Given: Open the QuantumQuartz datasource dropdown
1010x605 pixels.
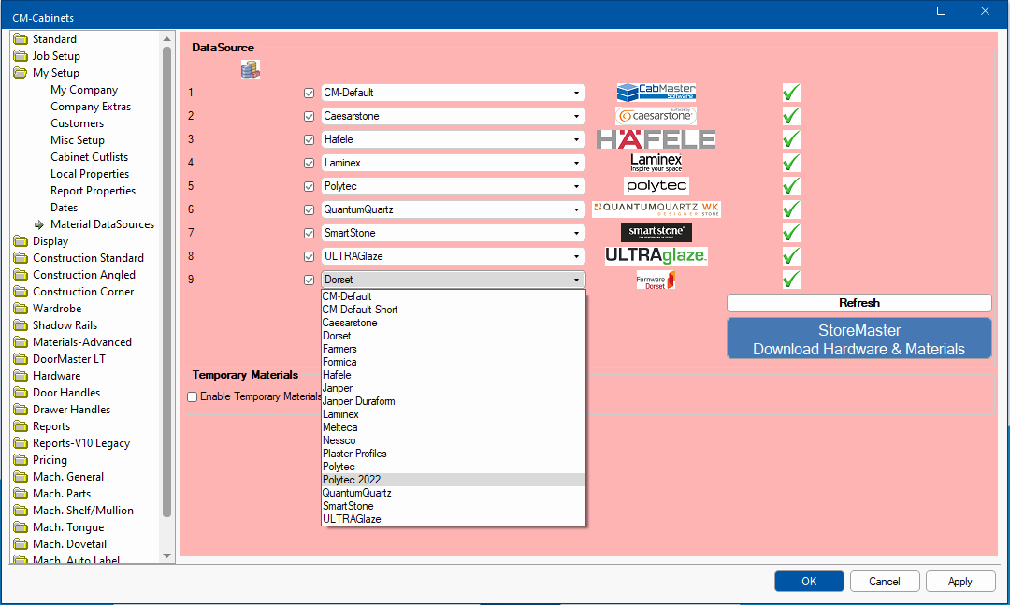Looking at the screenshot, I should pos(576,209).
